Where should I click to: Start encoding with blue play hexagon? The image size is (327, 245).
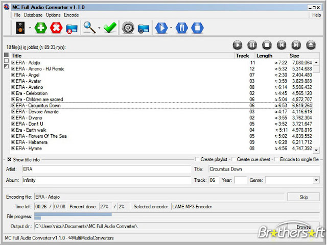click(161, 28)
